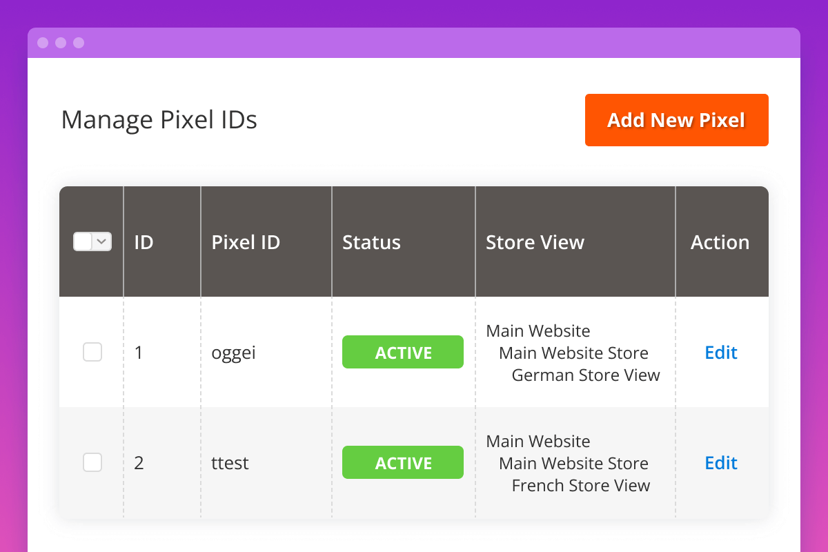Click the Action column header

tap(720, 242)
